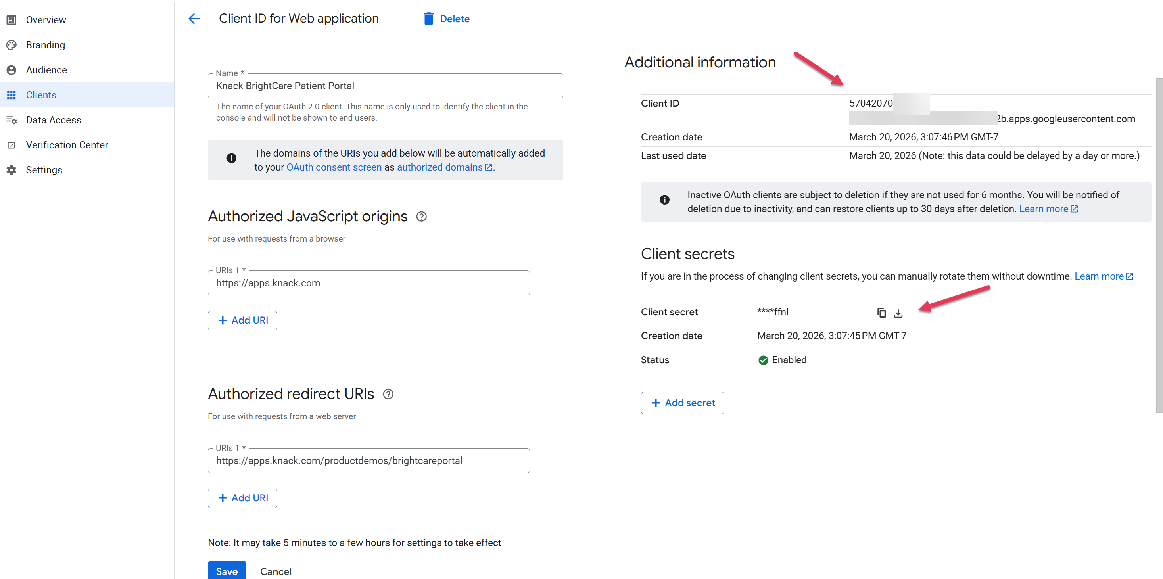Open help for Authorized JavaScript origins
Image resolution: width=1163 pixels, height=579 pixels.
coord(421,217)
